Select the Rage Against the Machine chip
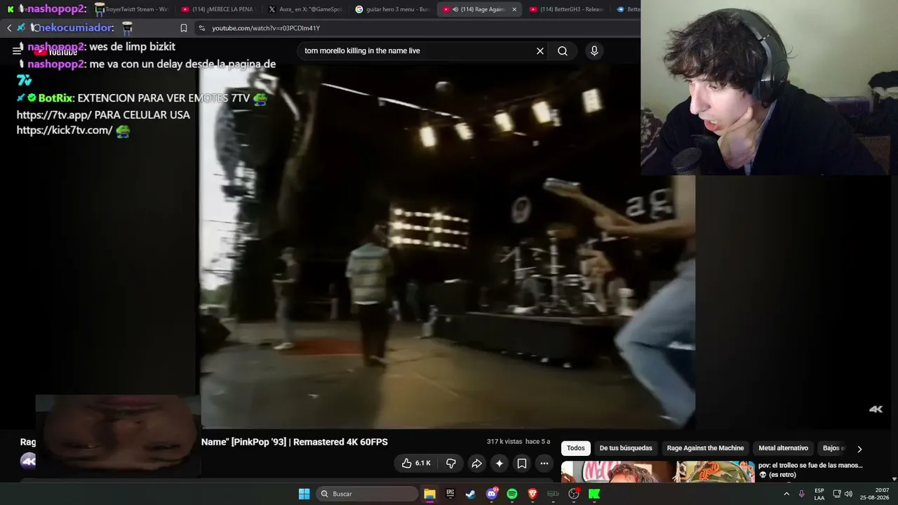 point(705,448)
